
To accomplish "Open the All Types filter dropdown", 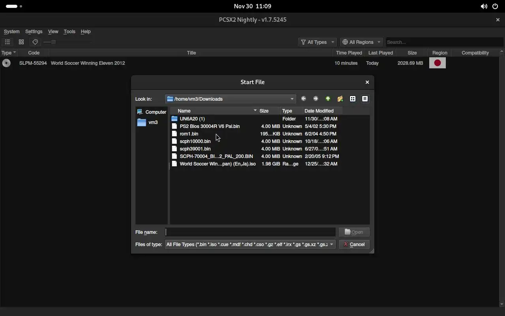I will (x=318, y=42).
